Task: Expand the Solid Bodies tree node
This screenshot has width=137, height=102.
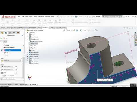Action: (28, 39)
